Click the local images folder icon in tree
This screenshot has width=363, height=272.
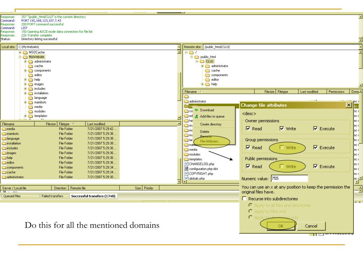pyautogui.click(x=31, y=84)
